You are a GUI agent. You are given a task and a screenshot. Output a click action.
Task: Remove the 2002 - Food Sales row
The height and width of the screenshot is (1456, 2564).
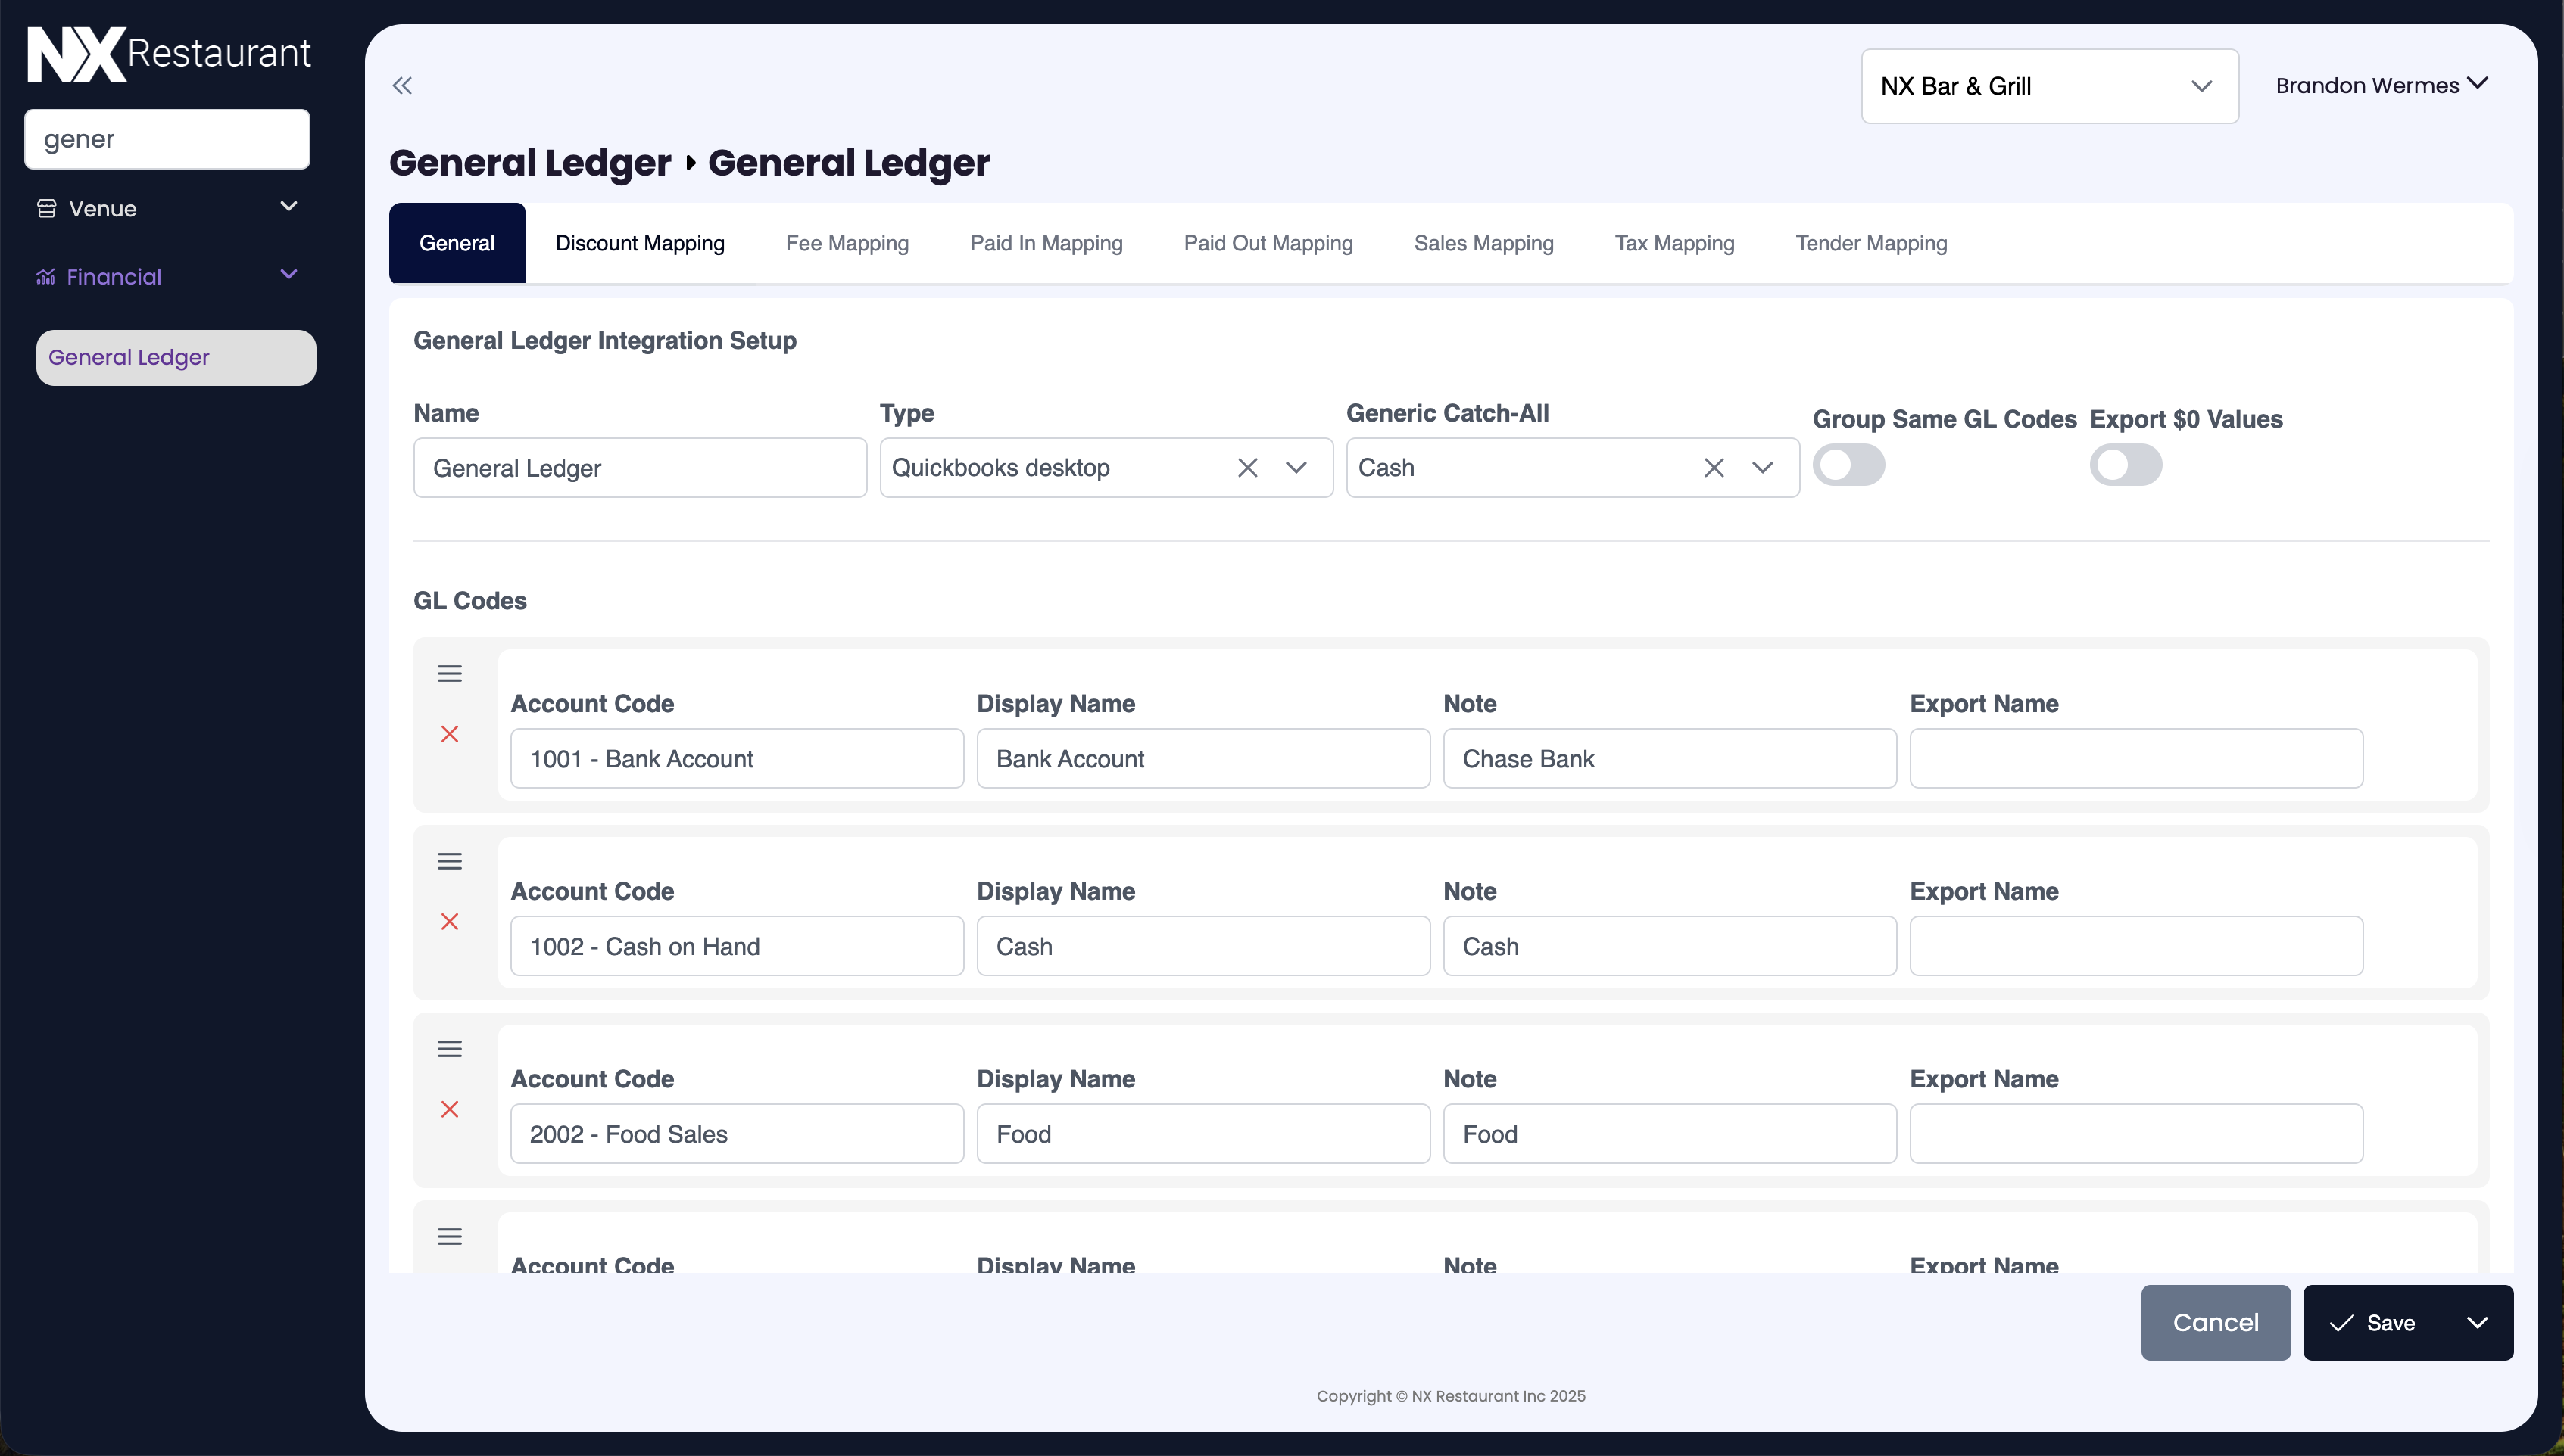click(x=449, y=1109)
